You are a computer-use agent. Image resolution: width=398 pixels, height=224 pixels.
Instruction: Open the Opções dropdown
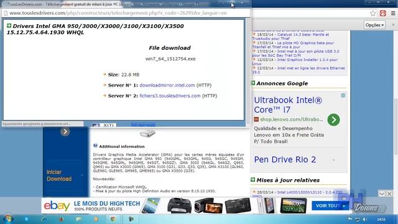374,25
